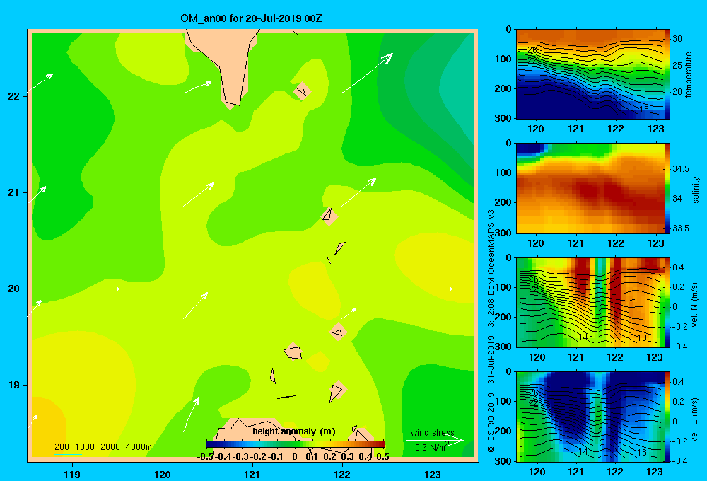Click main map longitude label "121"
This screenshot has width=707, height=481.
pos(252,474)
